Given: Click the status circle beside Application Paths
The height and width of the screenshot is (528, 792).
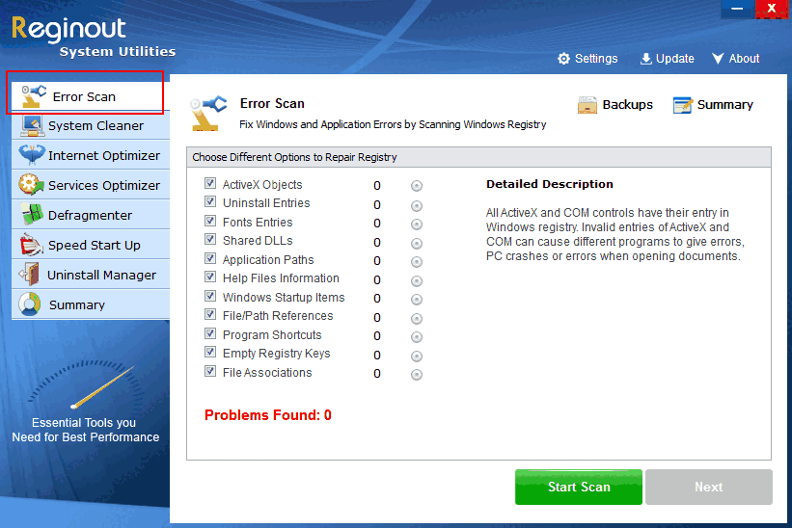Looking at the screenshot, I should coord(416,262).
